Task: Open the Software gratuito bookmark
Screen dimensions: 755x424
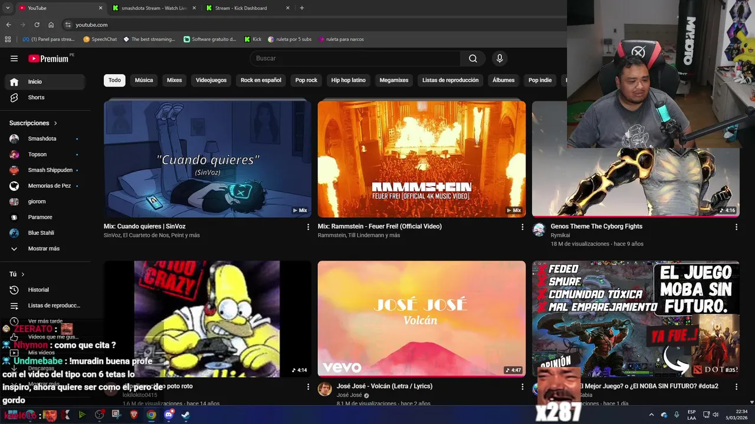Action: (x=209, y=39)
